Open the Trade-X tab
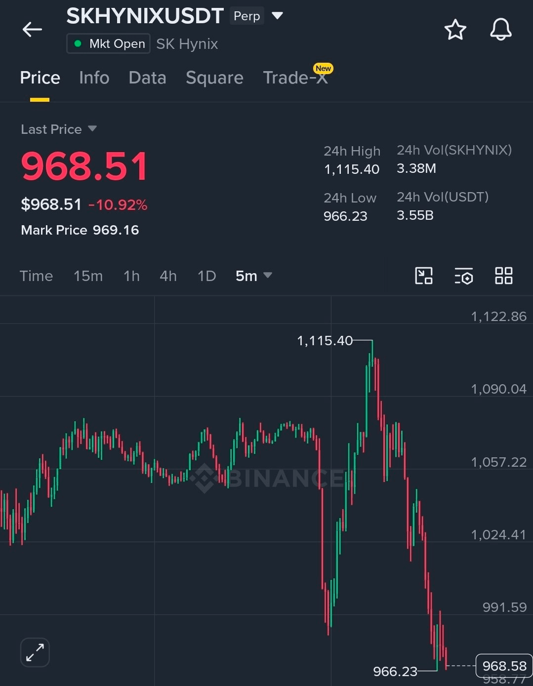Image resolution: width=533 pixels, height=686 pixels. pyautogui.click(x=295, y=78)
